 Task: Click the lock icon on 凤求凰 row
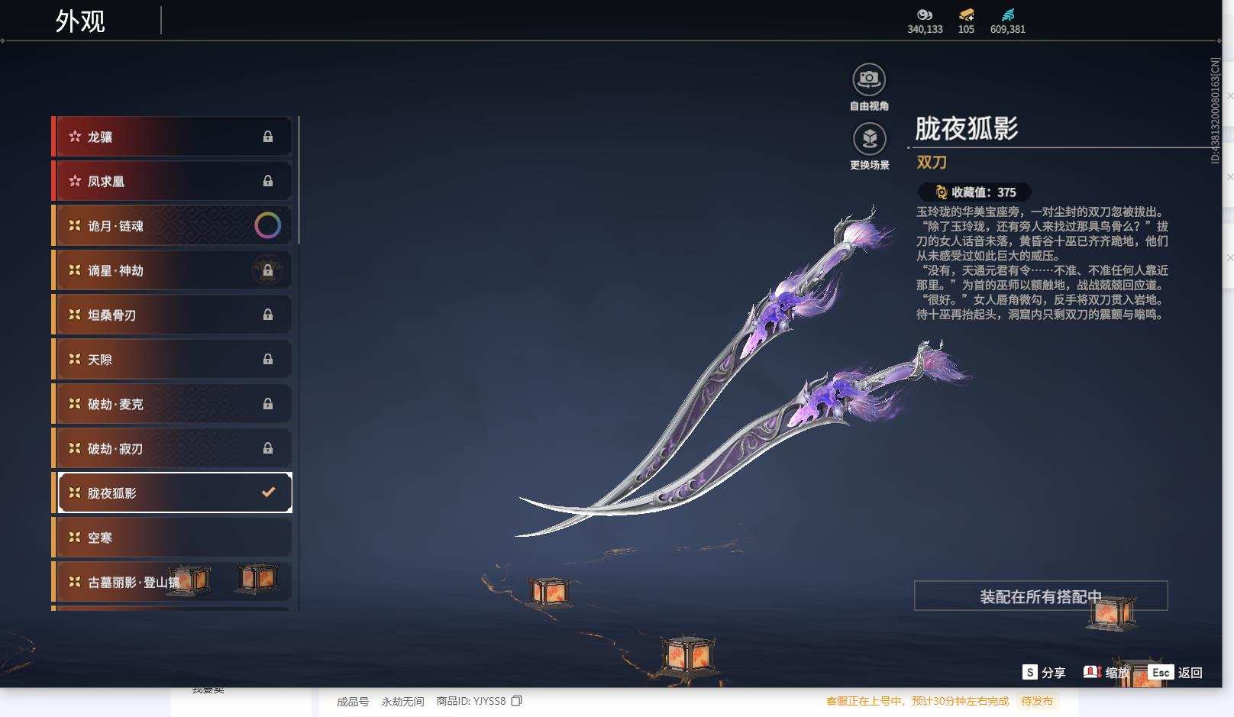click(x=268, y=181)
